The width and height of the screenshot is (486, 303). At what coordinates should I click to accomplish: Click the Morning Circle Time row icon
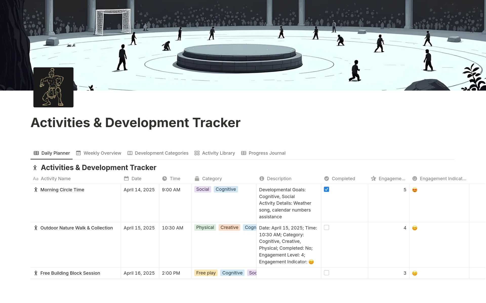[x=36, y=190]
